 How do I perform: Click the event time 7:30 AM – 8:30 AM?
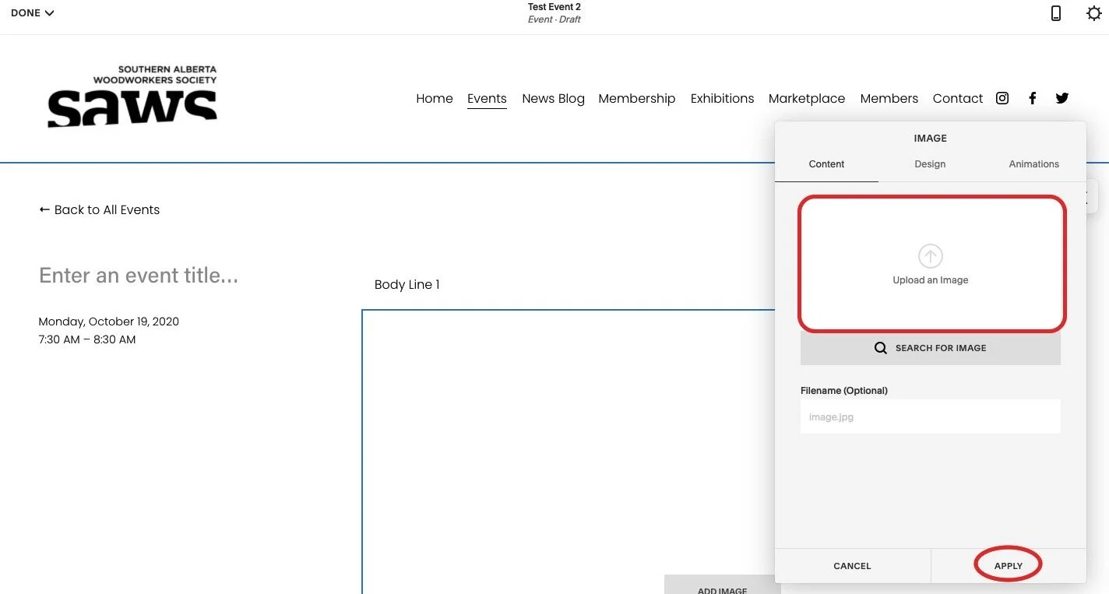[x=87, y=339]
